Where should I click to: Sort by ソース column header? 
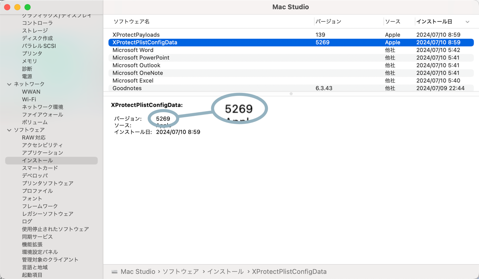[x=393, y=22]
